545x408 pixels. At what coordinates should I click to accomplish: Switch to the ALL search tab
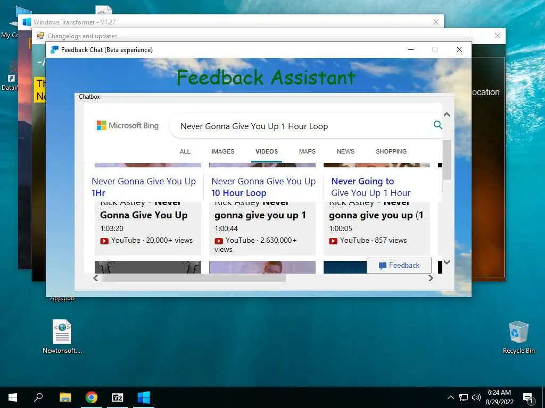pos(185,151)
